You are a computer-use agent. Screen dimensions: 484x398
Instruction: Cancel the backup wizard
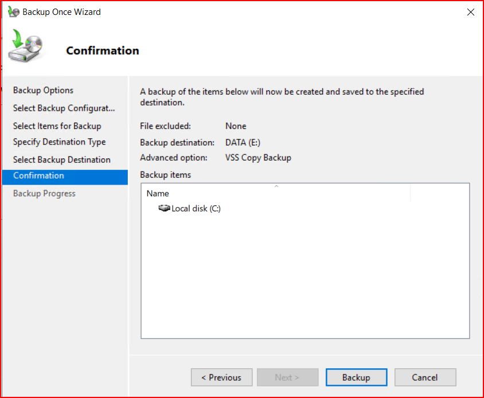click(425, 377)
